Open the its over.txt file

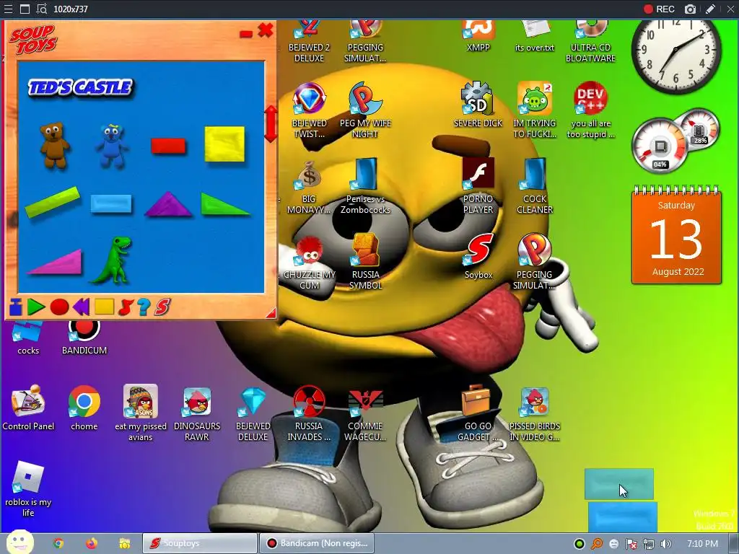pos(535,36)
